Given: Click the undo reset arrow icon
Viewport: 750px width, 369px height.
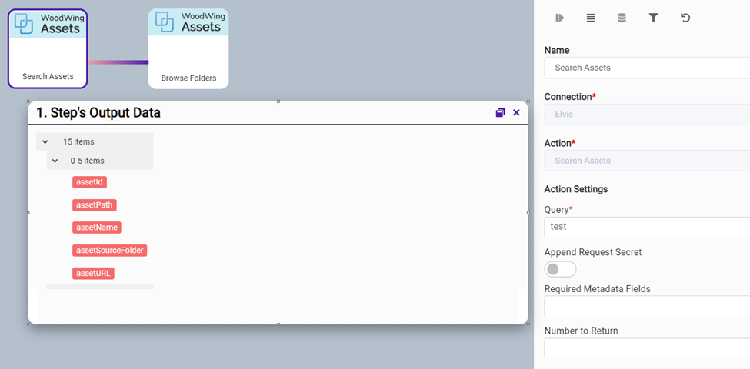Looking at the screenshot, I should click(x=685, y=18).
